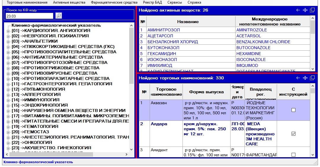Viewport: 320px width, 167px height.
Task: Click split/resize icon in trade names panel
Action: (x=305, y=78)
